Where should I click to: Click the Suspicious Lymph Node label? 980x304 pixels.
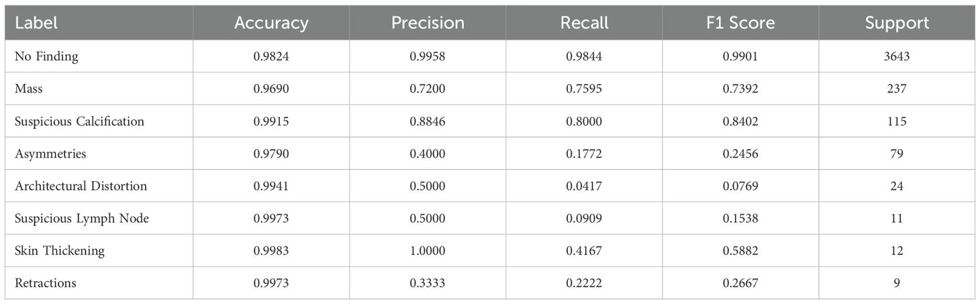point(81,218)
